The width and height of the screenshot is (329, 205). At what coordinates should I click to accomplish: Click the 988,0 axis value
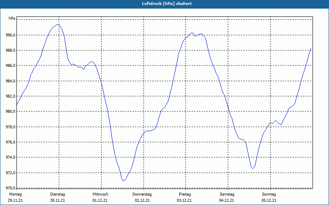tap(11, 50)
